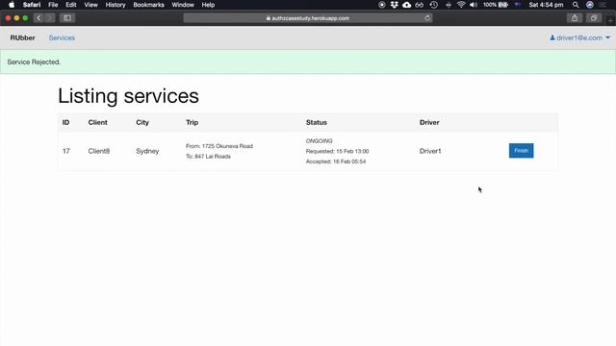Click the ONGOING status text
The height and width of the screenshot is (346, 616).
coord(319,141)
